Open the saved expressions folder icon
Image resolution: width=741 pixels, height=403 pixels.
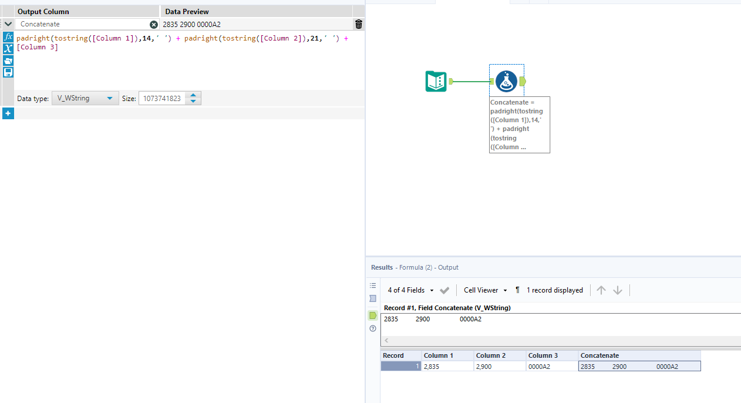coord(8,61)
